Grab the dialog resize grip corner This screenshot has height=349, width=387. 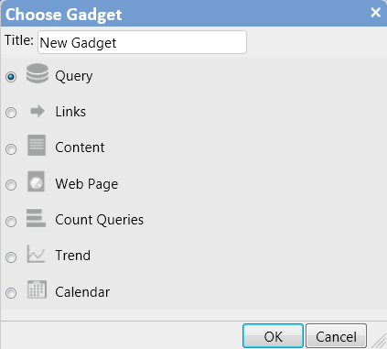click(x=380, y=341)
